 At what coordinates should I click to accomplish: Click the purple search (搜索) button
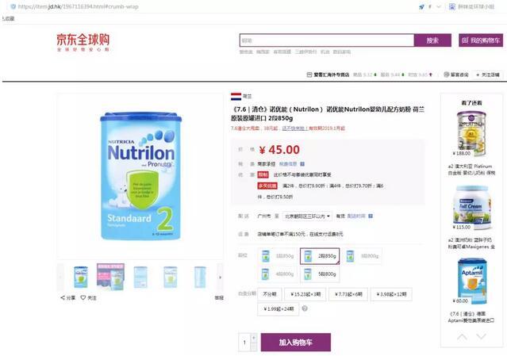click(432, 40)
